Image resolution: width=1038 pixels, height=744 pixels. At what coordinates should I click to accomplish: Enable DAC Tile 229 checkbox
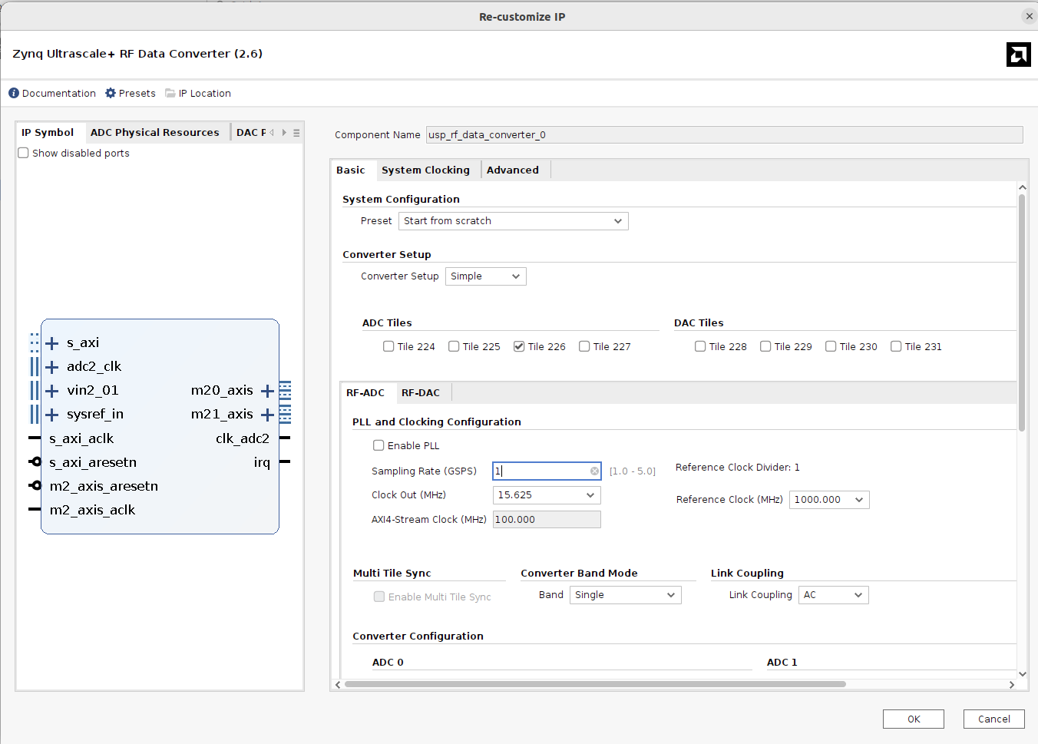pos(765,346)
